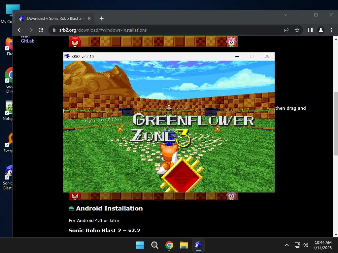338x253 pixels.
Task: Click the Amy icon in bottom banner
Action: 231,196
